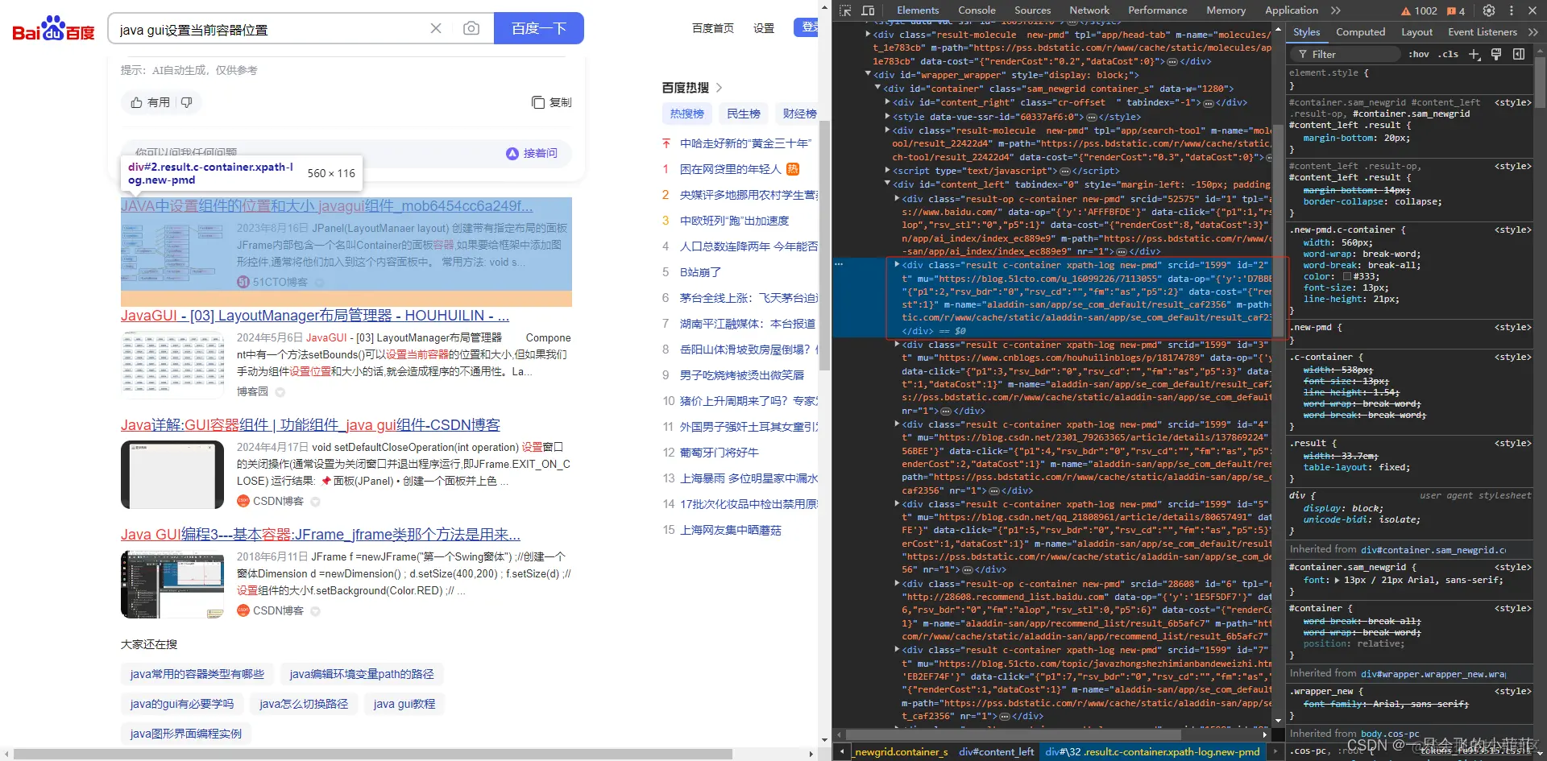
Task: Switch to the Memory tab
Action: click(1226, 10)
